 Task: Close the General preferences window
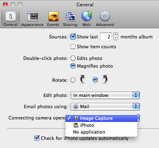tap(5, 5)
